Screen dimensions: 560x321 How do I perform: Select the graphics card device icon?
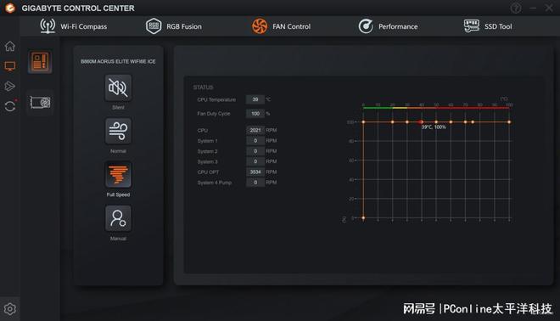[40, 103]
